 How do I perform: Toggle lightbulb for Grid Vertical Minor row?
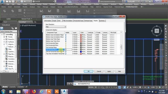pos(66,49)
